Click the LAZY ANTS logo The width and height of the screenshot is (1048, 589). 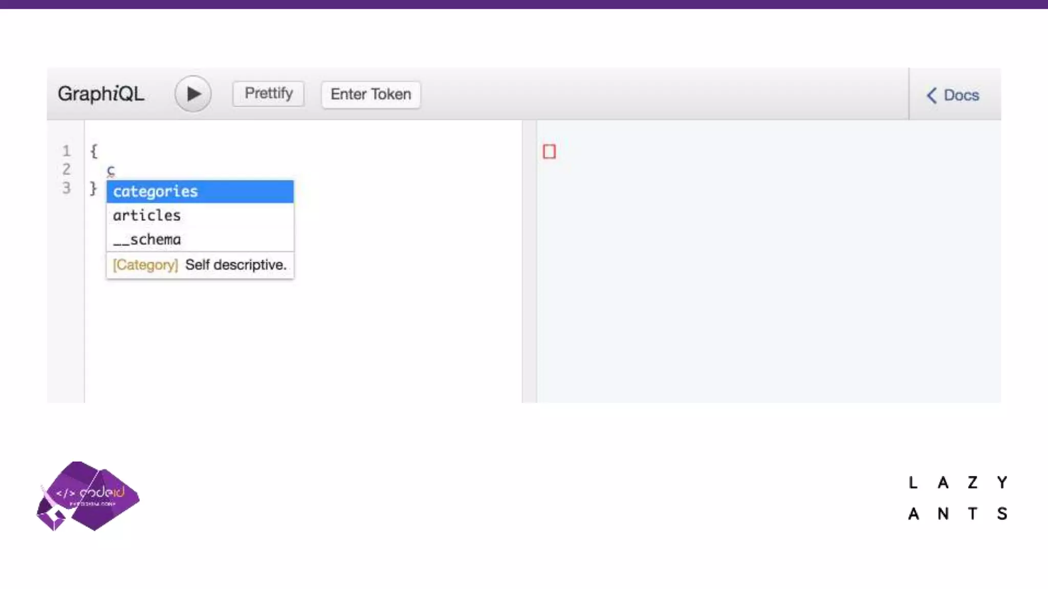tap(957, 498)
